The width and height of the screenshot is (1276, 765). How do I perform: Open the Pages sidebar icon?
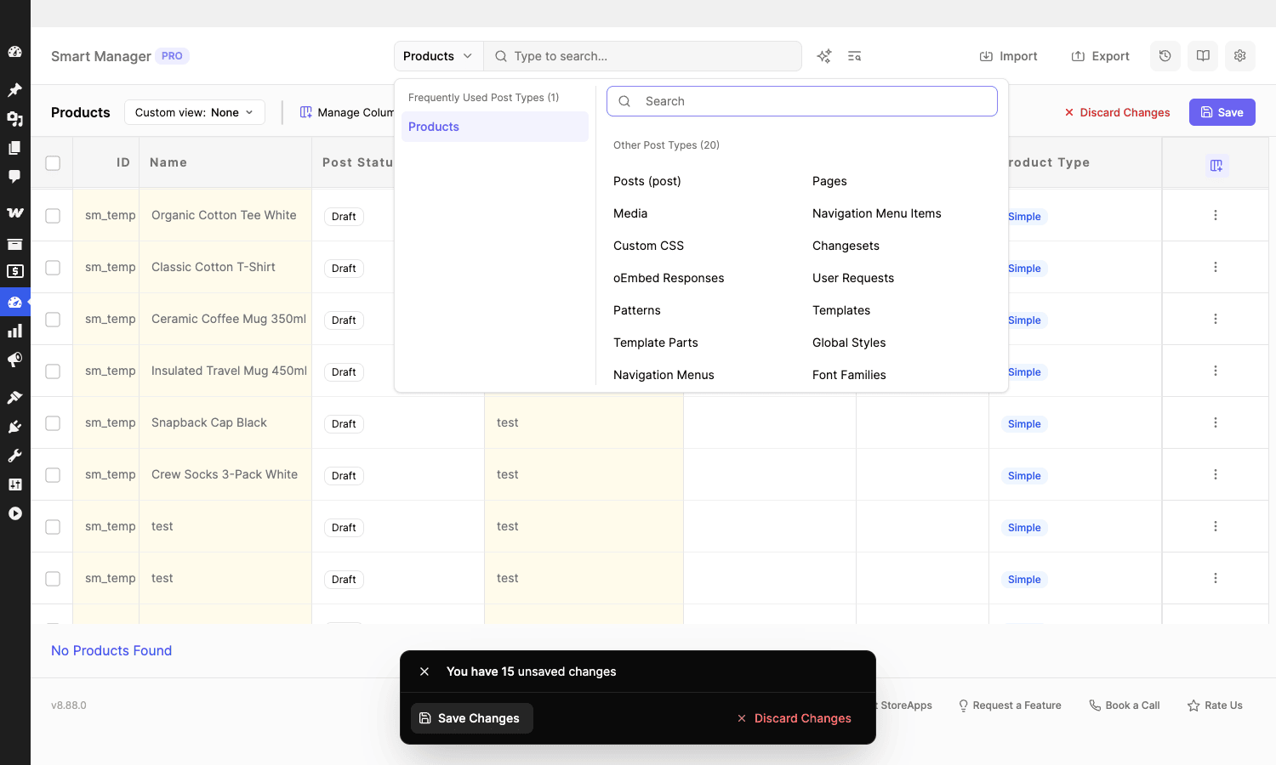click(x=14, y=148)
